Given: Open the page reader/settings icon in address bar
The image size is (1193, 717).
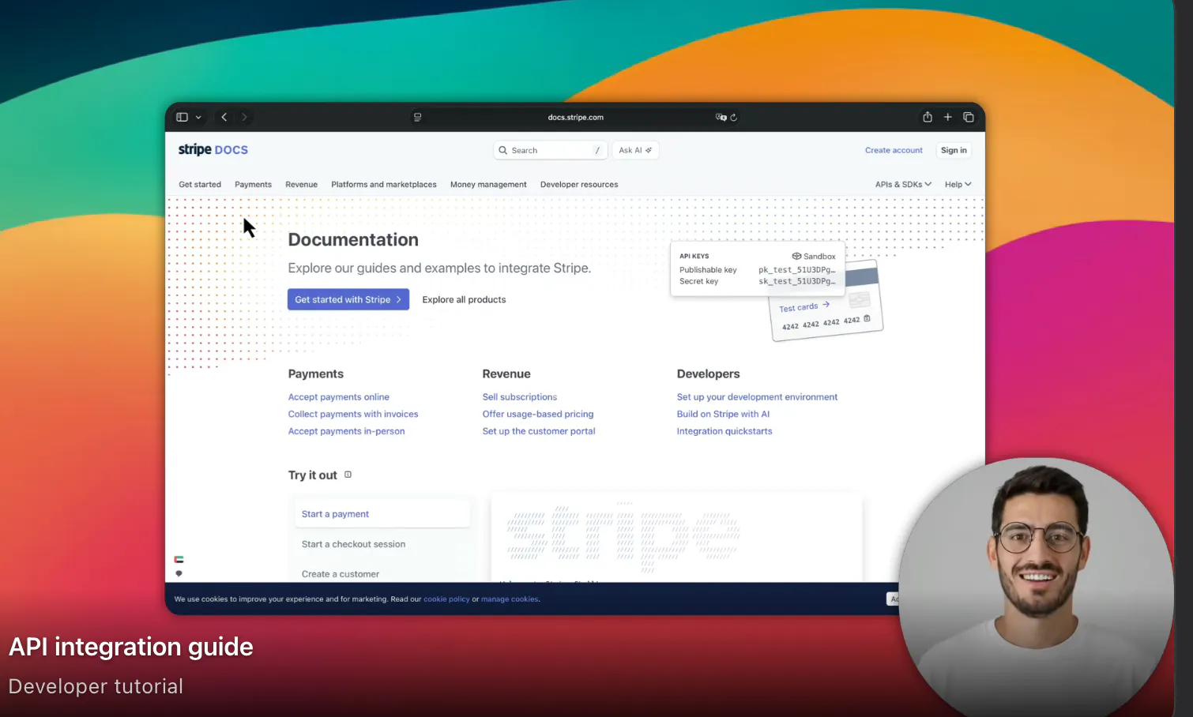Looking at the screenshot, I should coord(417,117).
